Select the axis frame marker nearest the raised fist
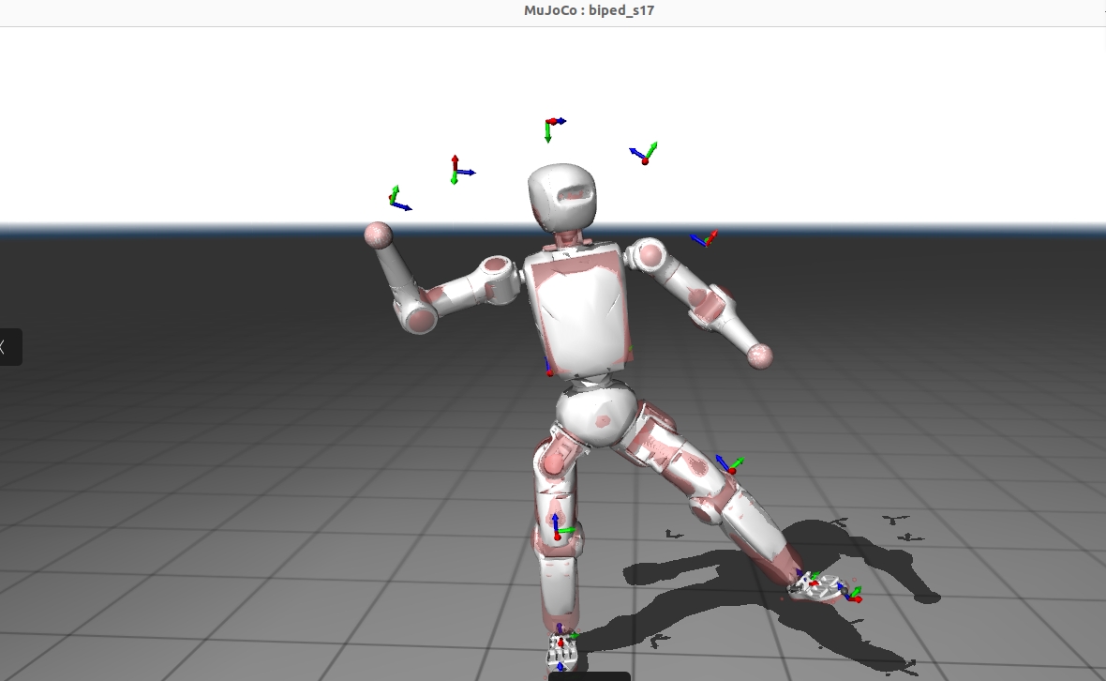 coord(396,199)
